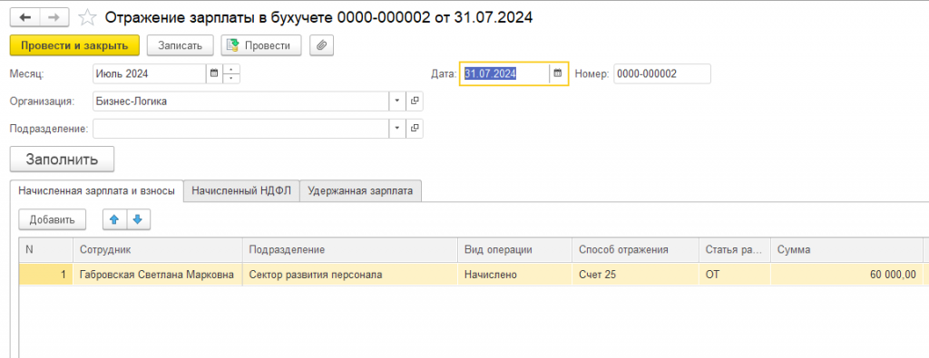Click the N column header
Viewport: 929px width, 358px height.
pyautogui.click(x=46, y=250)
